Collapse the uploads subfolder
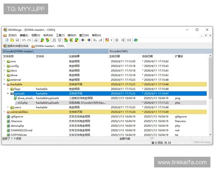The width and height of the screenshot is (214, 171). tap(8, 93)
